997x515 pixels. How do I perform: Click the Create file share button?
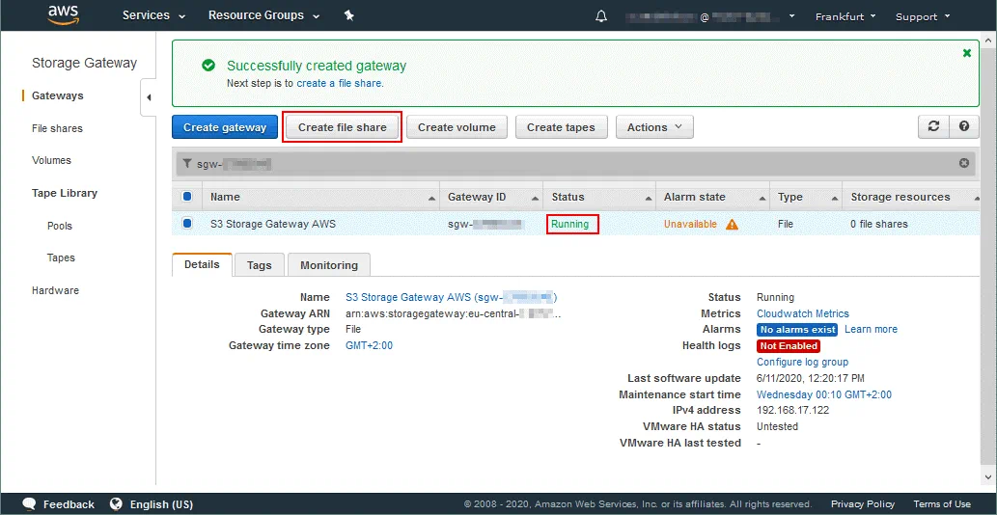pos(342,127)
